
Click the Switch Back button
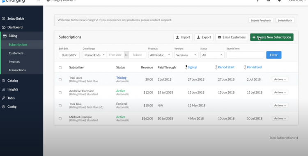click(285, 20)
